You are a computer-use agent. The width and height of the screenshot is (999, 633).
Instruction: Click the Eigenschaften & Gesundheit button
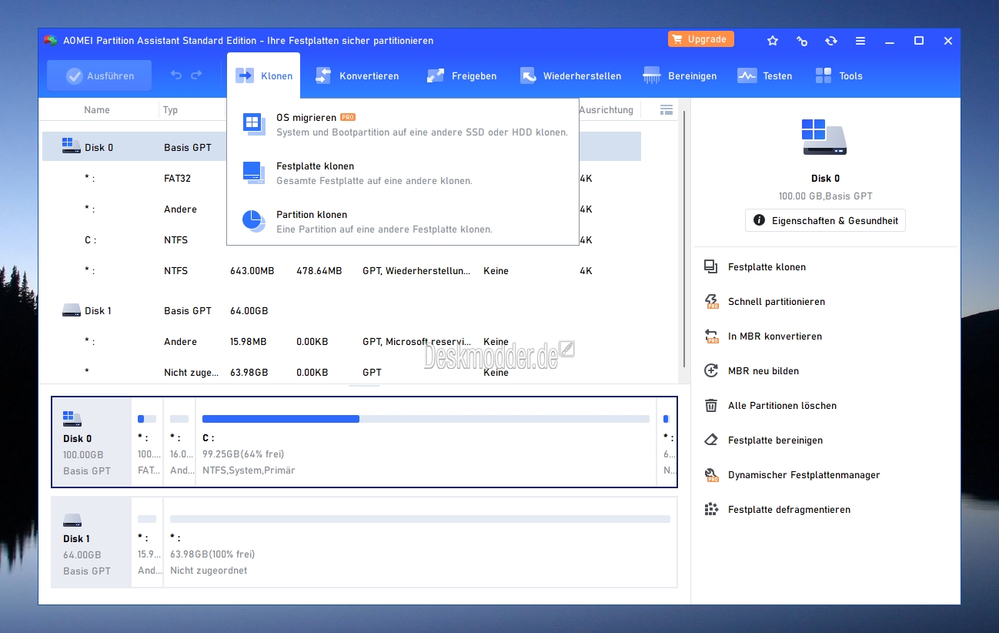tap(825, 220)
